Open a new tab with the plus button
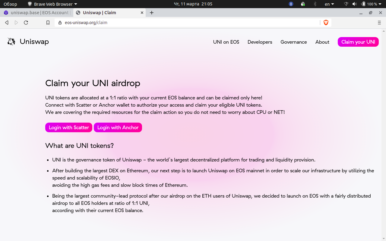Viewport: 386px width, 241px height. [x=152, y=13]
